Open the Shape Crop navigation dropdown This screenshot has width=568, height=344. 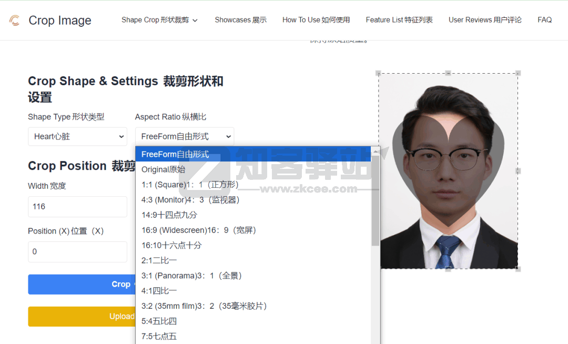coord(159,20)
